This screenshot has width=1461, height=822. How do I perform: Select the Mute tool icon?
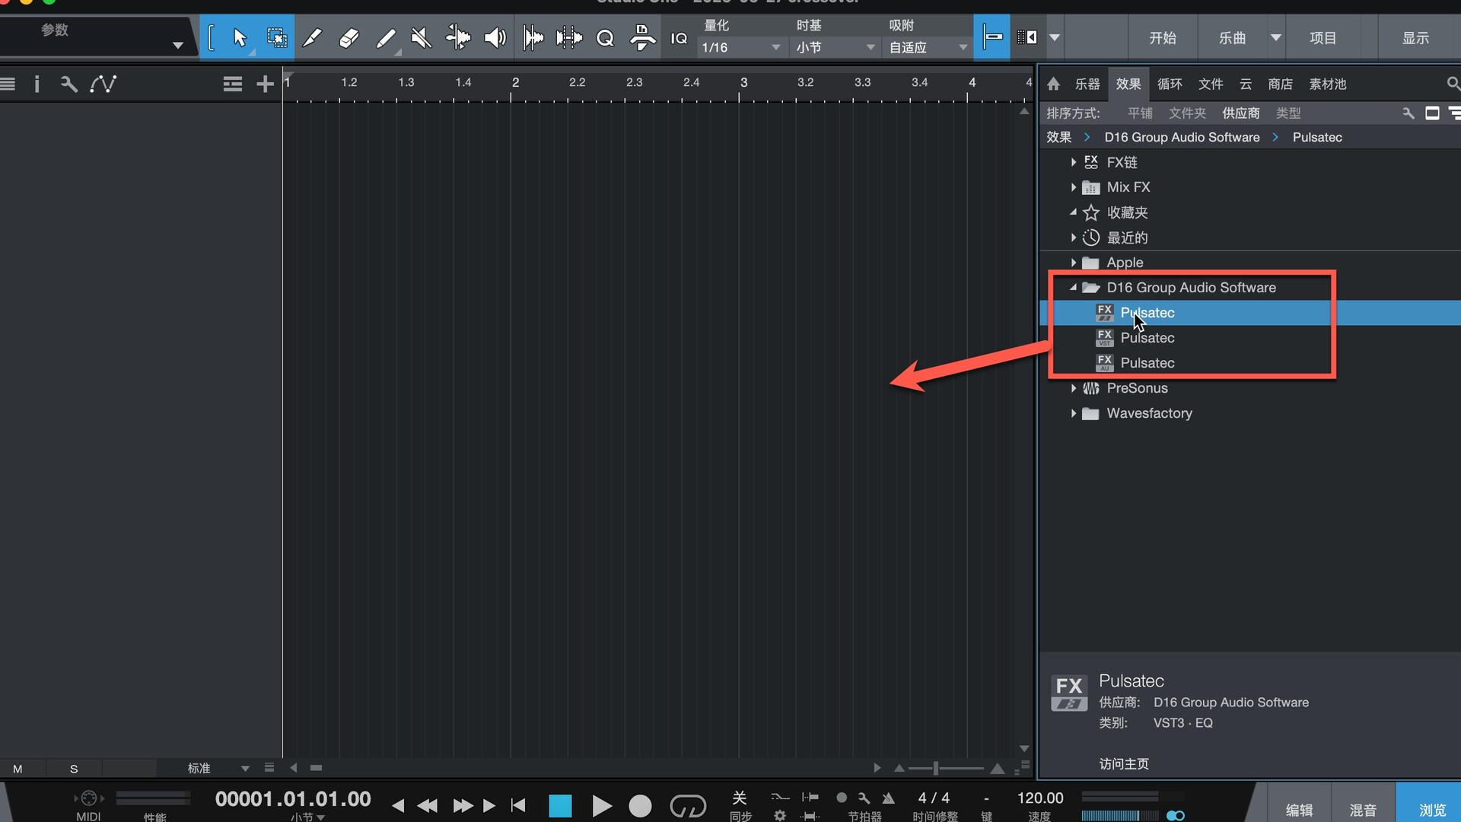tap(421, 37)
